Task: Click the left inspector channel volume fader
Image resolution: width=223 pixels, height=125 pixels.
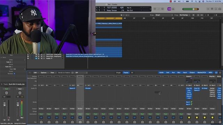Action: click(5, 105)
